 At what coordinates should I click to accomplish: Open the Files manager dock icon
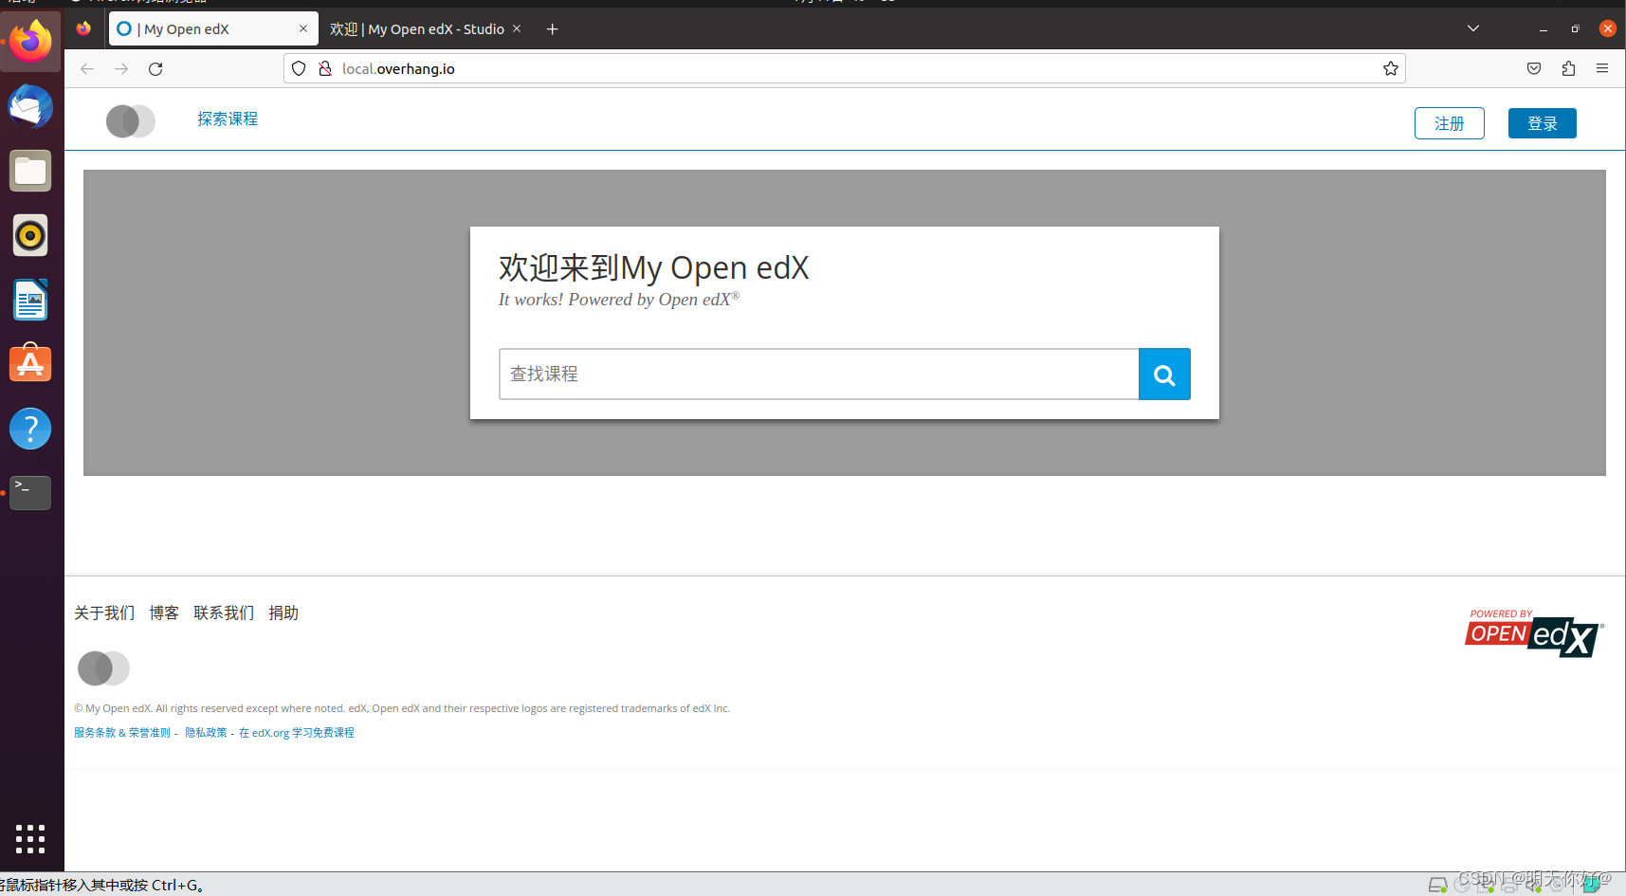(x=30, y=171)
